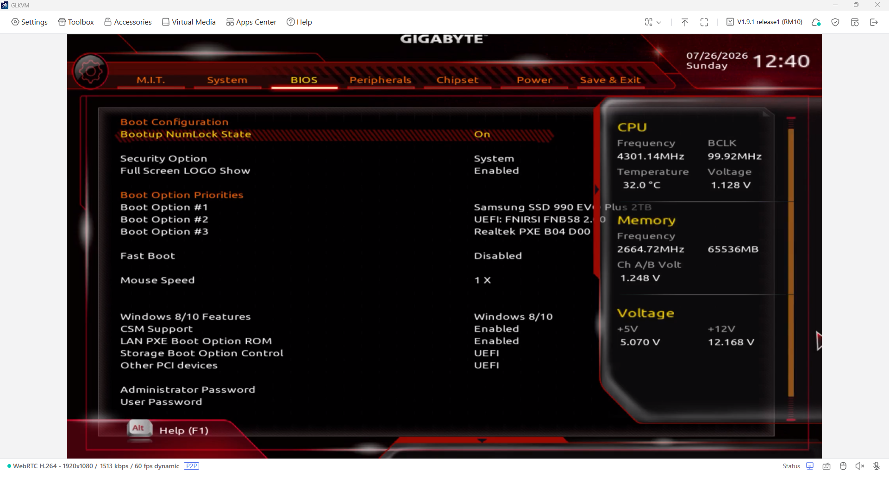Viewport: 889px width, 478px height.
Task: Open the Accessories menu
Action: tap(128, 22)
